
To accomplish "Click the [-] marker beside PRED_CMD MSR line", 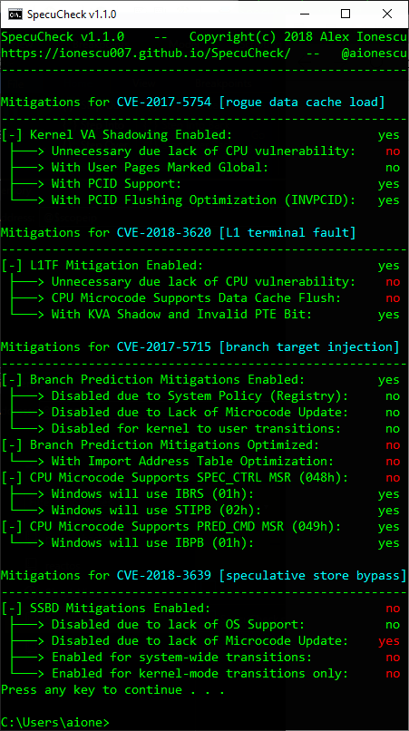I will click(x=12, y=526).
